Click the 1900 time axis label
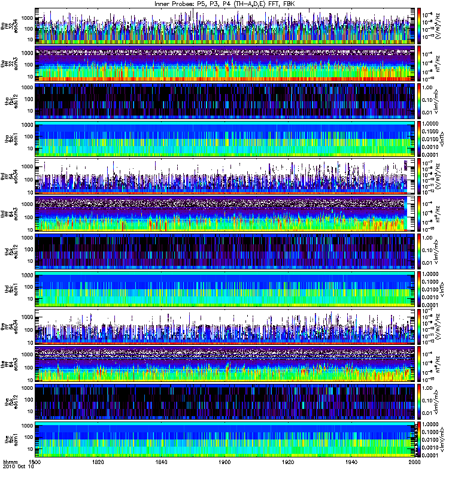The image size is (449, 479). 224,462
